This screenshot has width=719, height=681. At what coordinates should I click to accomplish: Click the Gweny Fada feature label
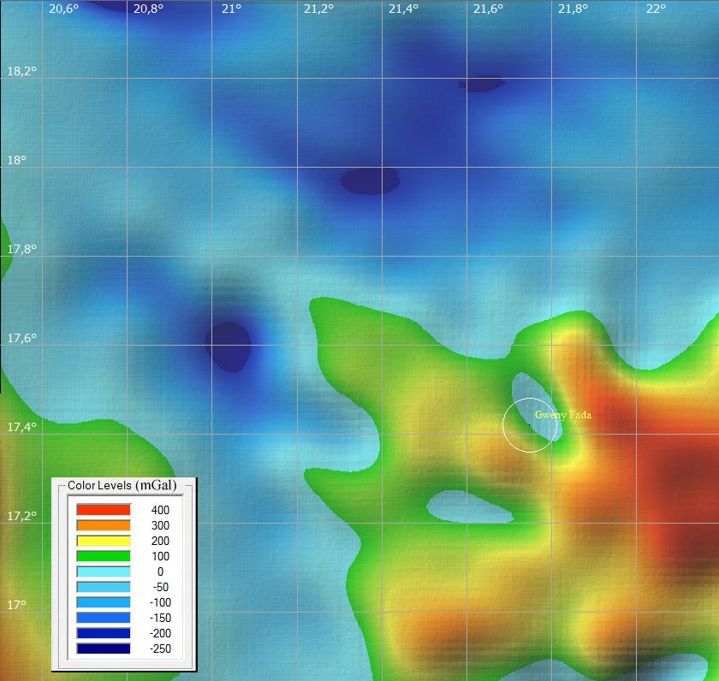(x=563, y=415)
